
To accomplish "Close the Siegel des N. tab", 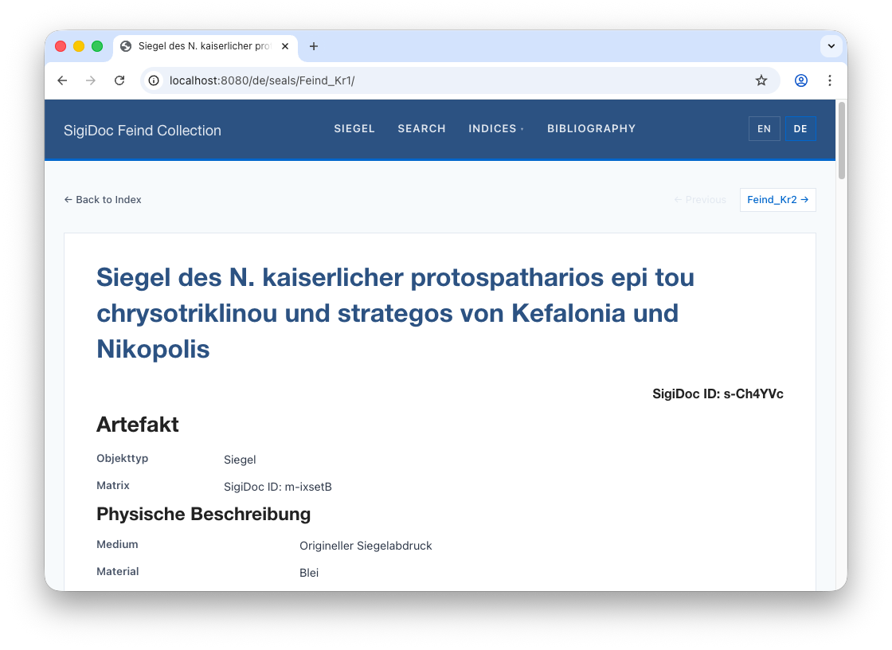I will tap(285, 46).
